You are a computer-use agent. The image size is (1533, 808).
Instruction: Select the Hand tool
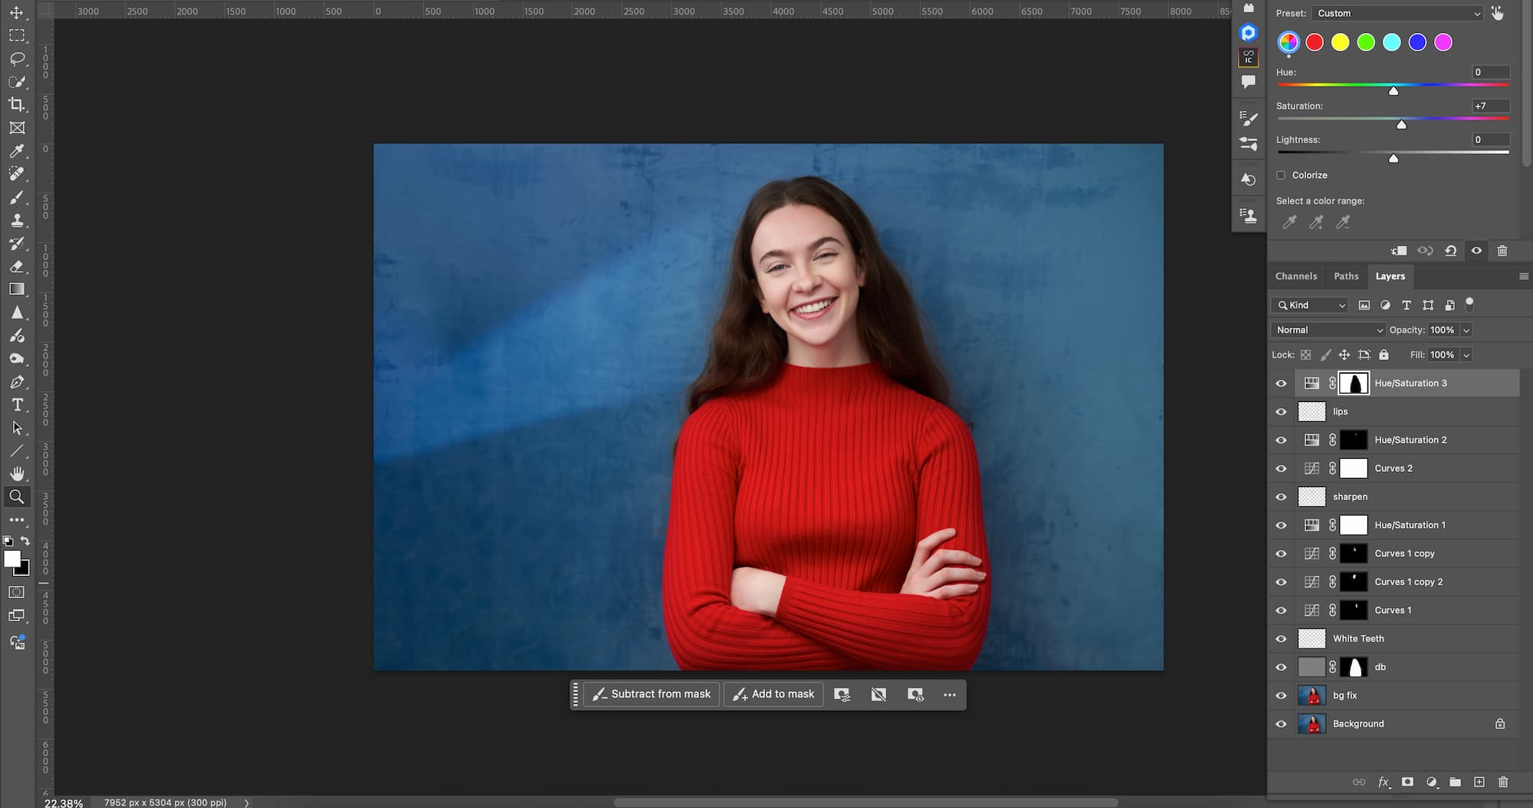pyautogui.click(x=16, y=473)
